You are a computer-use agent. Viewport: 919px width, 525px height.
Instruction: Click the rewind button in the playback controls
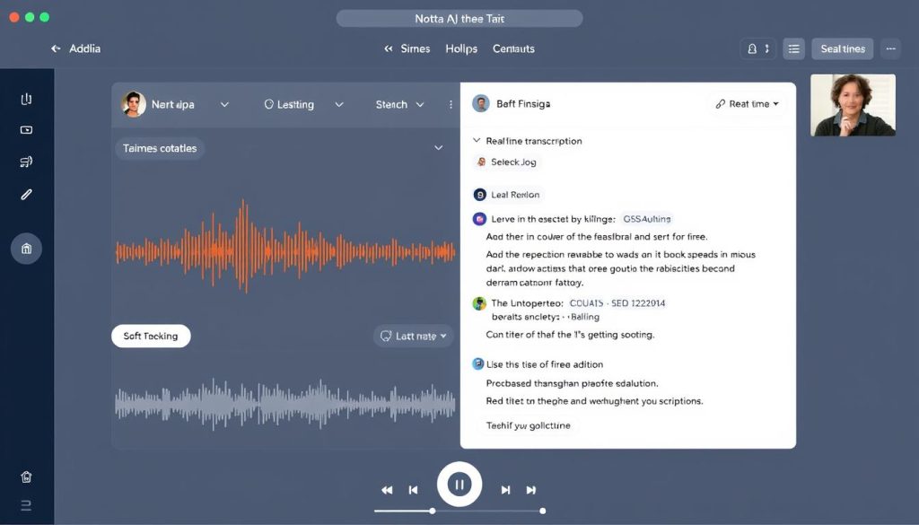point(387,490)
